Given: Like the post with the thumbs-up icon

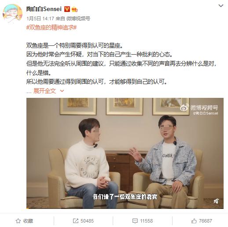Looking at the screenshot, I should 194,221.
